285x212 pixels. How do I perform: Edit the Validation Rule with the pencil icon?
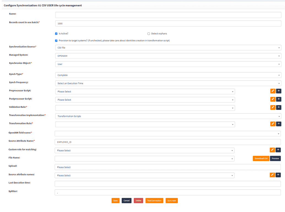coord(273,107)
